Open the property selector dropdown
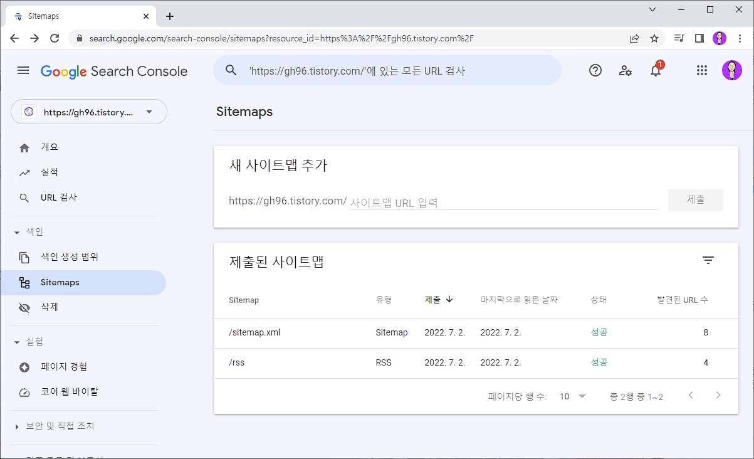The image size is (754, 459). [89, 112]
